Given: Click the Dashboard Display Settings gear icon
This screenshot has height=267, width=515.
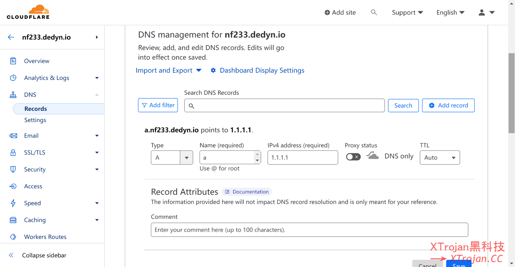Looking at the screenshot, I should tap(213, 70).
